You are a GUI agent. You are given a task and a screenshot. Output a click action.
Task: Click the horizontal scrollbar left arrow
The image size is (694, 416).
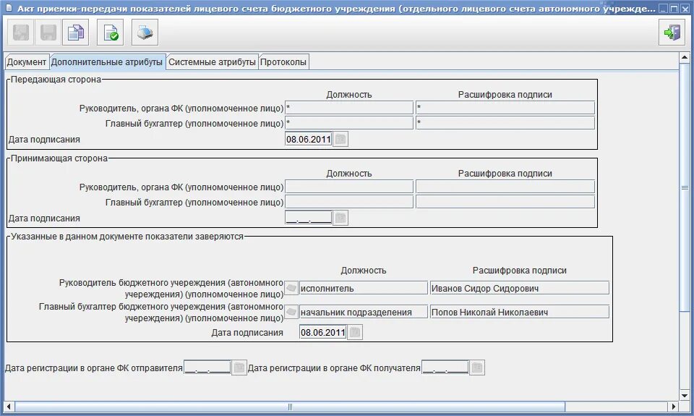coord(9,407)
